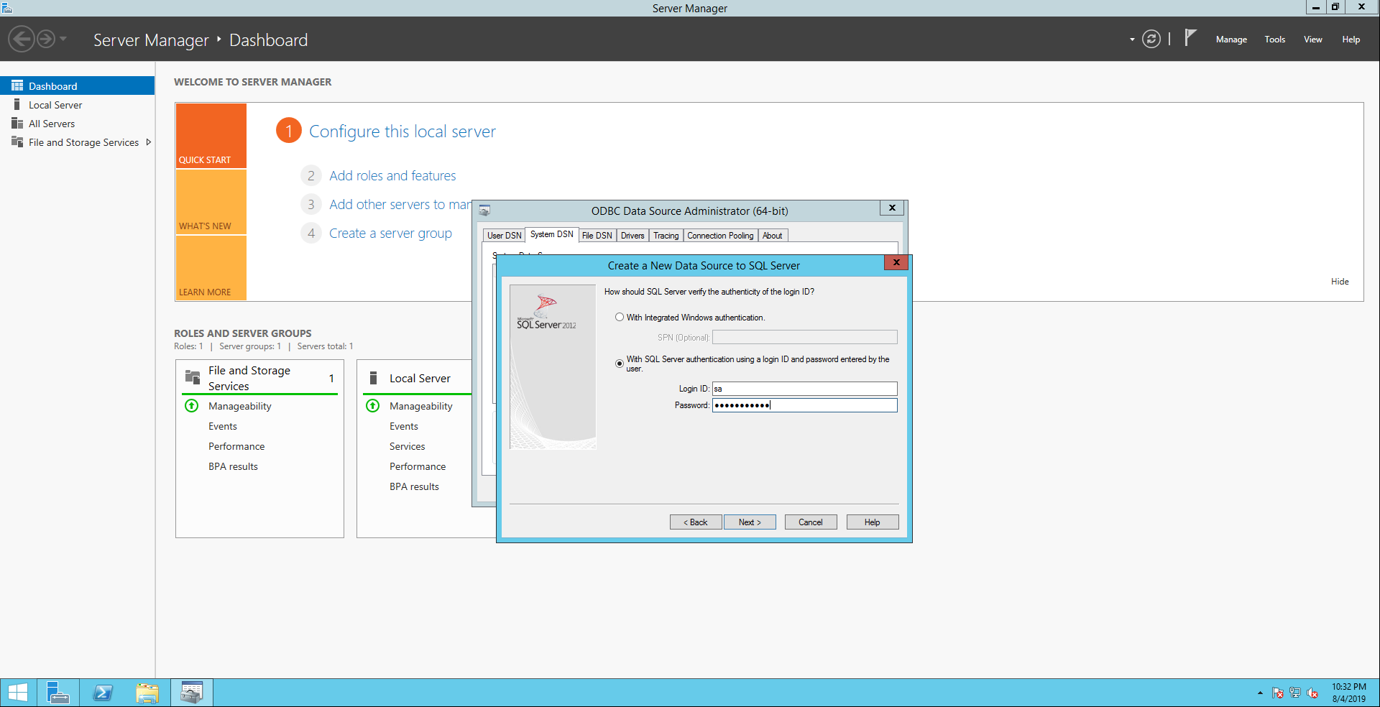
Task: Click the back navigation arrow
Action: pos(22,39)
